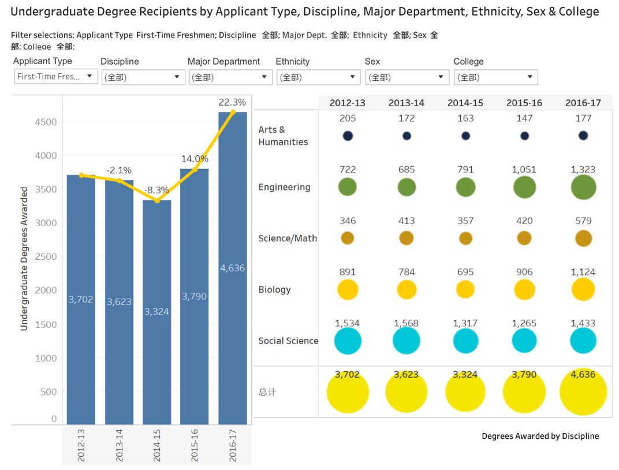Click Engineering 2014-15 circle (791)
The image size is (619, 470).
point(465,187)
